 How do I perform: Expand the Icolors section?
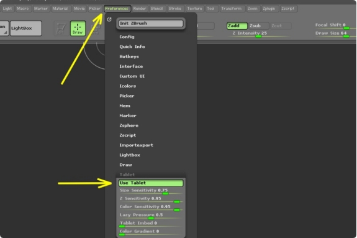point(128,86)
